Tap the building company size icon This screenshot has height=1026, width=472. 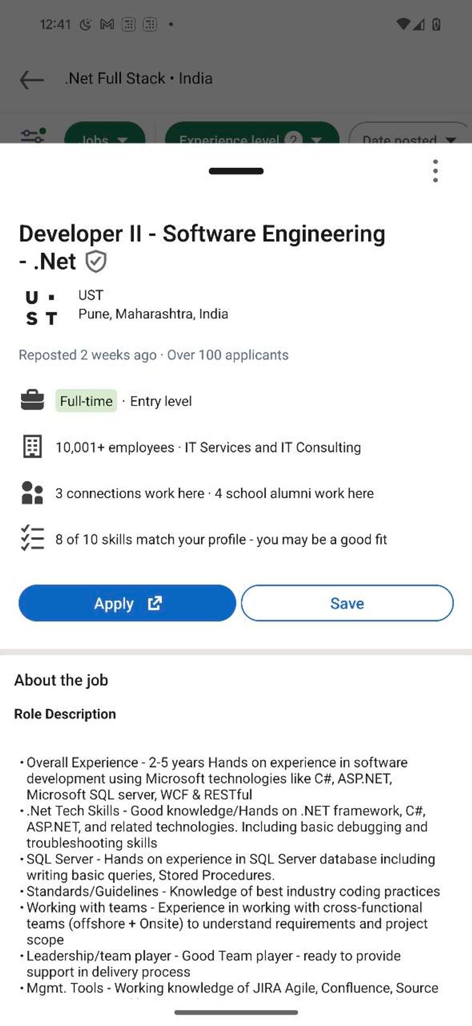point(32,446)
